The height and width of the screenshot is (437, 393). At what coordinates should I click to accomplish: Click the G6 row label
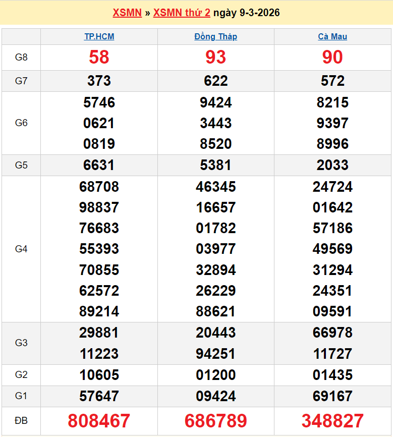(21, 123)
